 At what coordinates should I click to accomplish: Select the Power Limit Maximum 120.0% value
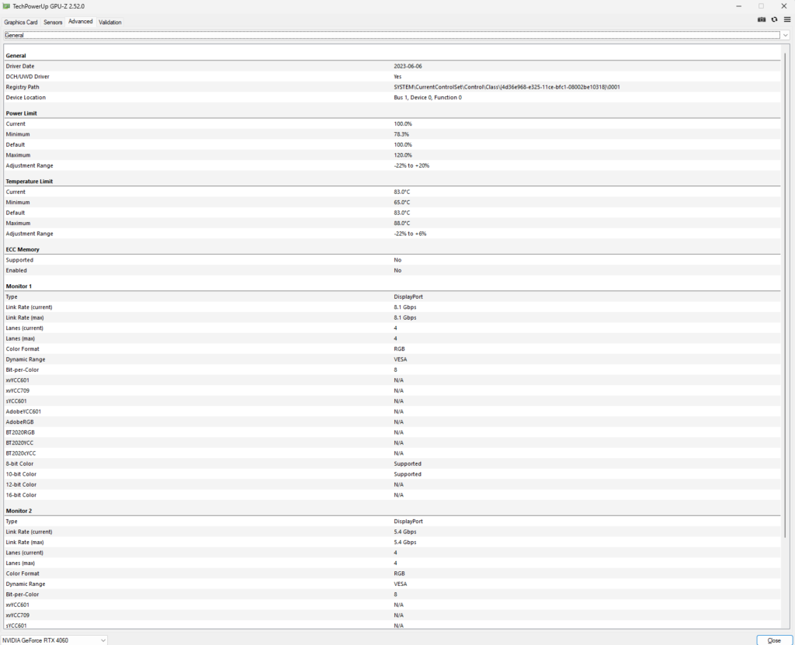(403, 155)
